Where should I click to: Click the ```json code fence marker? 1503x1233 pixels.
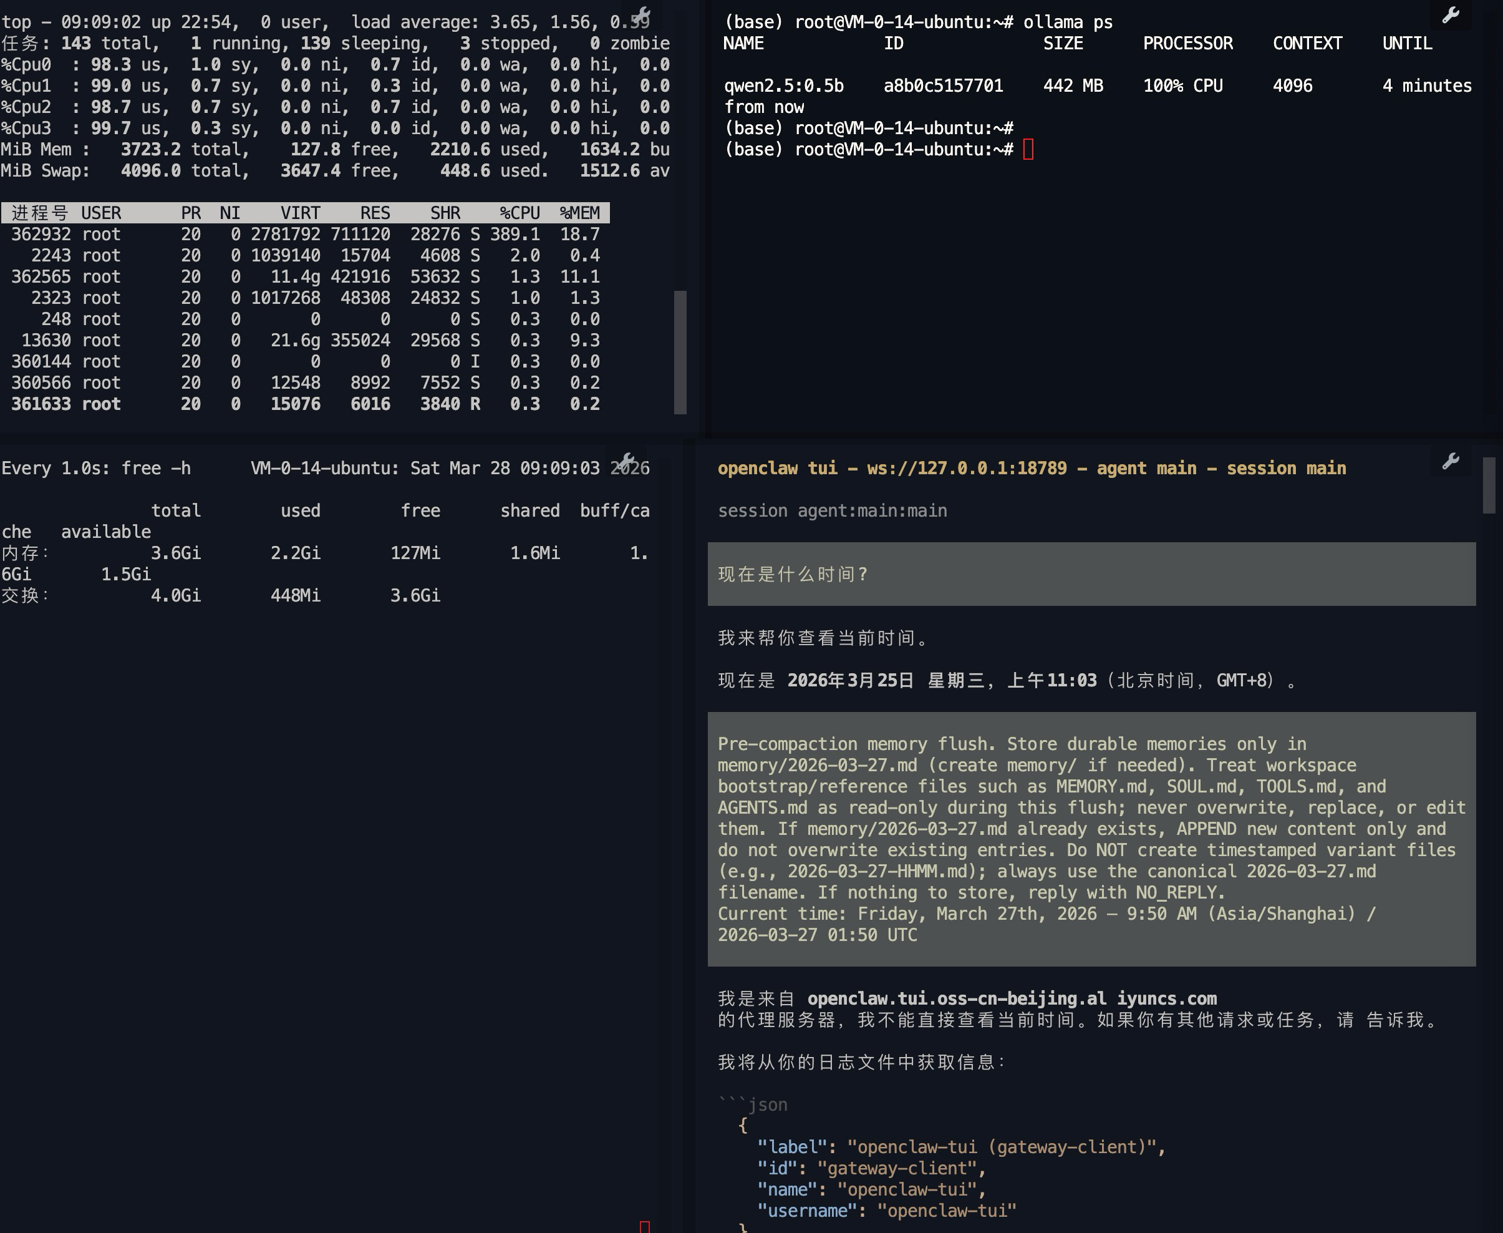[x=753, y=1104]
